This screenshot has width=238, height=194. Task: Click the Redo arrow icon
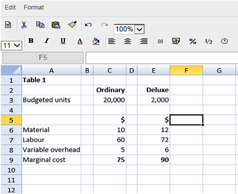tap(105, 25)
